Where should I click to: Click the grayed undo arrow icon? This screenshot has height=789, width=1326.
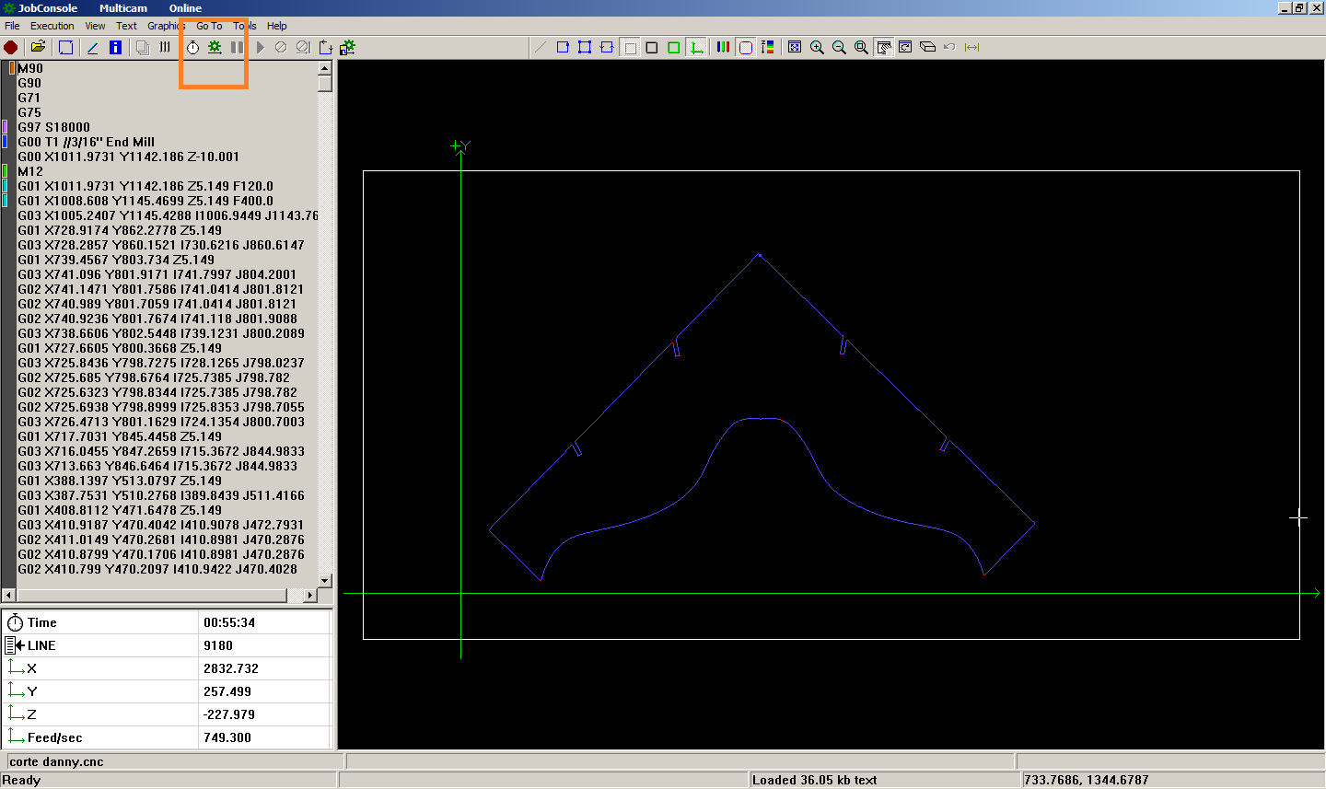point(949,47)
